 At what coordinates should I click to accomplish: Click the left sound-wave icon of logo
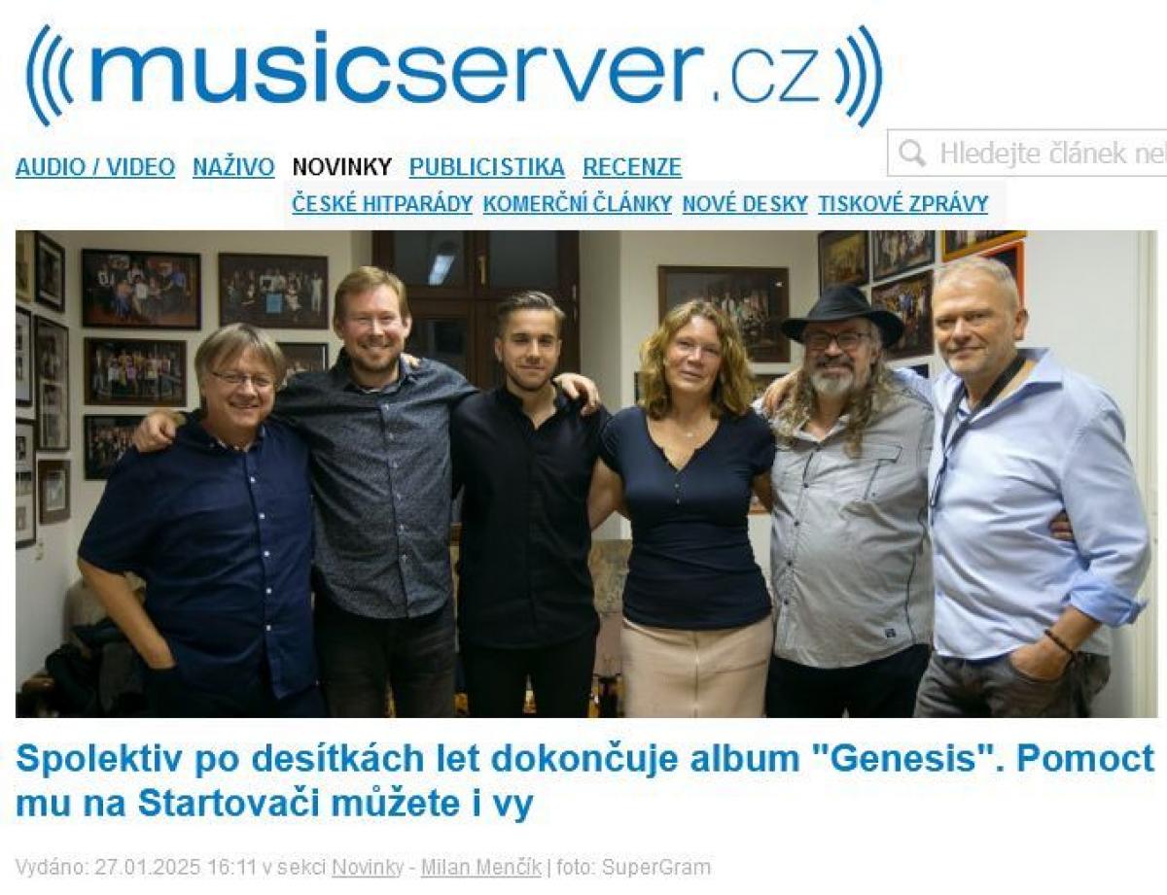[x=50, y=76]
